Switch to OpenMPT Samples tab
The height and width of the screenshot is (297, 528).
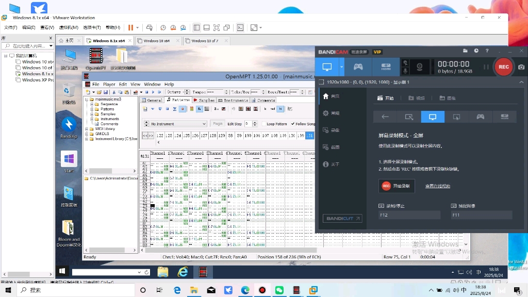click(204, 101)
